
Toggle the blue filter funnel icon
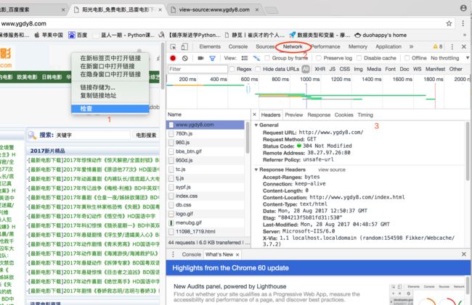tap(212, 58)
